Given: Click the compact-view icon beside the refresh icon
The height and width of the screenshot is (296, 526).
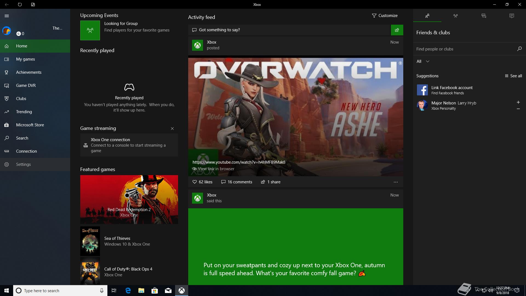Looking at the screenshot, I should tap(33, 4).
